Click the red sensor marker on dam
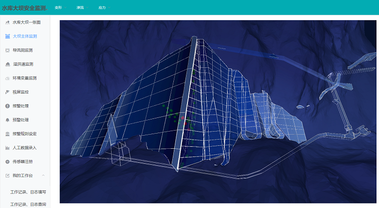 [183, 118]
